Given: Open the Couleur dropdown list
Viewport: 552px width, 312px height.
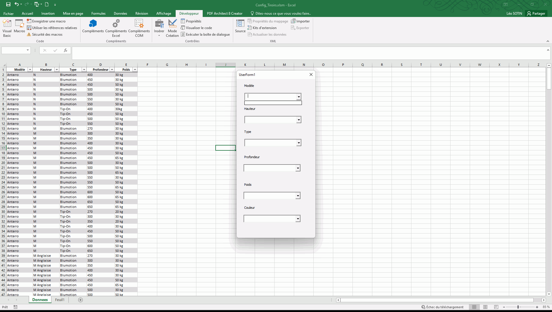Looking at the screenshot, I should (x=298, y=219).
